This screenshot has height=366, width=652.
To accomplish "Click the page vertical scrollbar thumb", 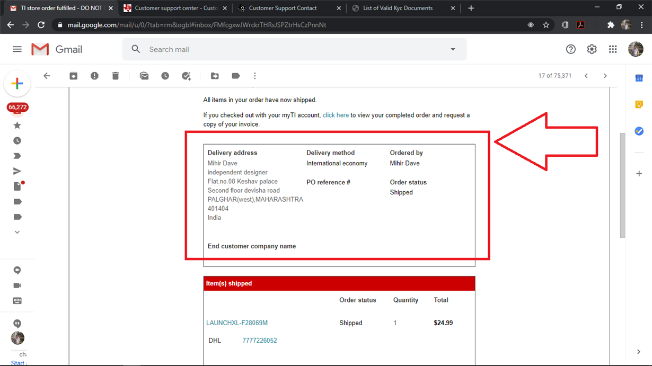I will [623, 185].
